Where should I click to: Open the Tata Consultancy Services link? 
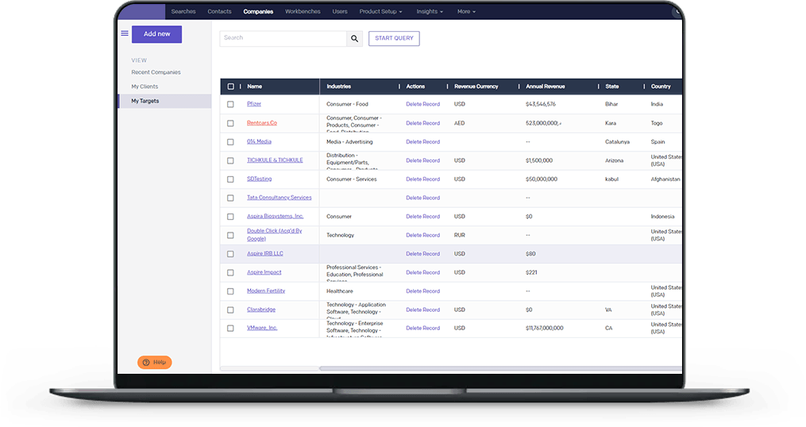pos(279,198)
